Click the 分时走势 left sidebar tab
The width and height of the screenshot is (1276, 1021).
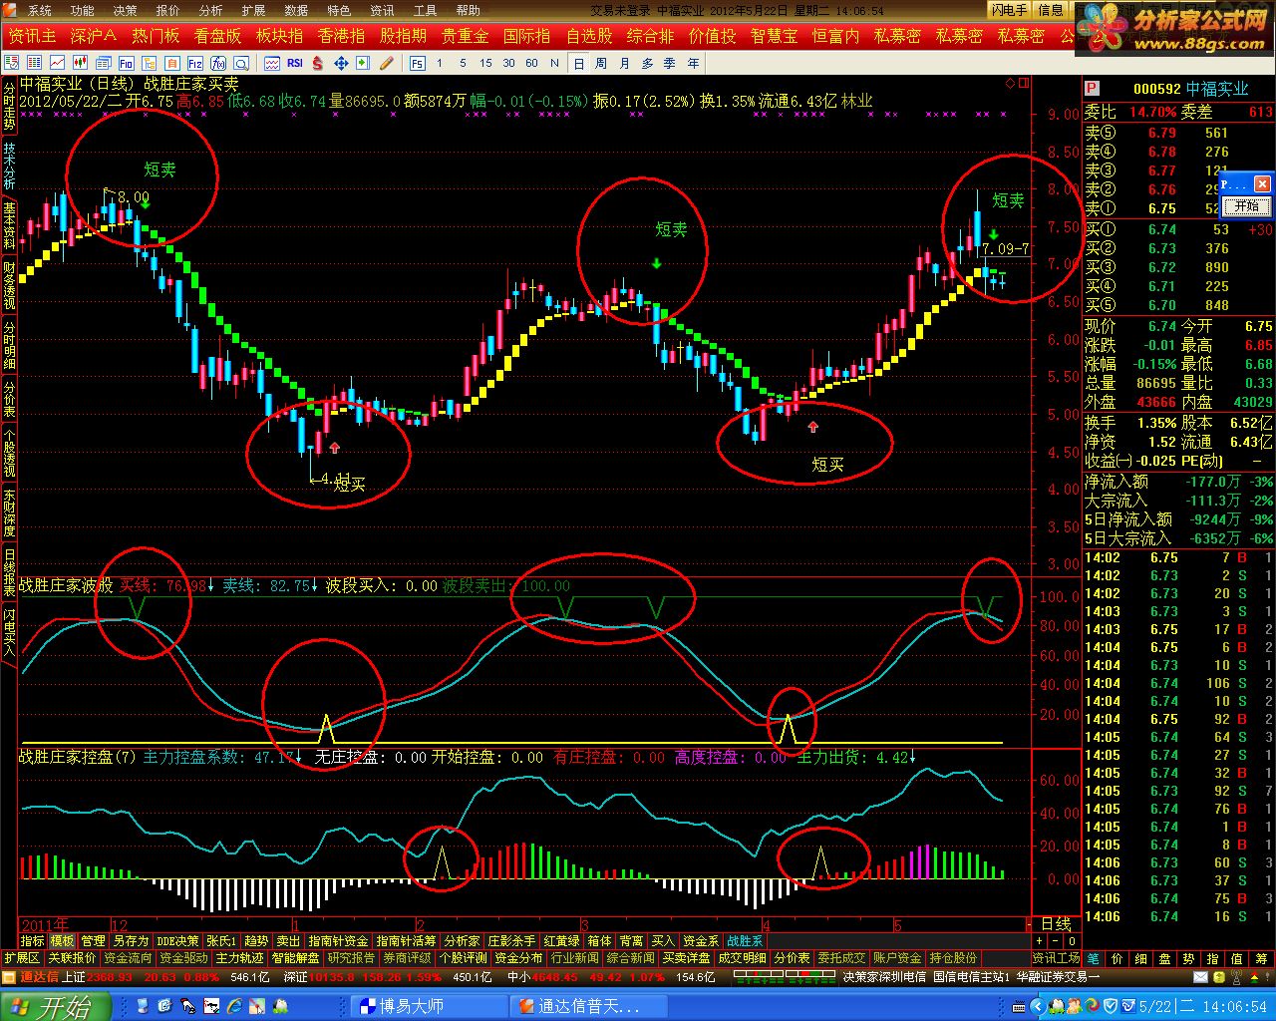click(9, 105)
